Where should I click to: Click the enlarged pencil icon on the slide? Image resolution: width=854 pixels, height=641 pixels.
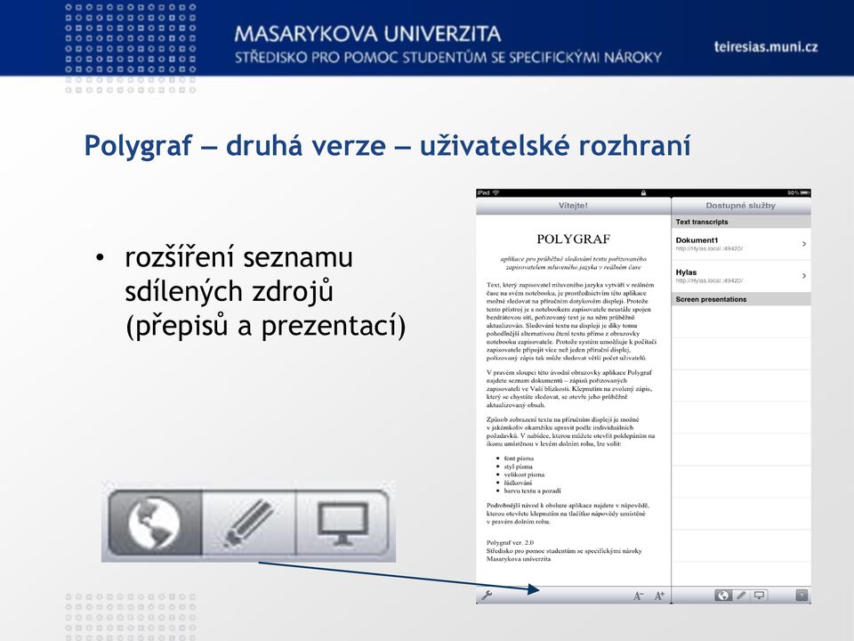249,523
